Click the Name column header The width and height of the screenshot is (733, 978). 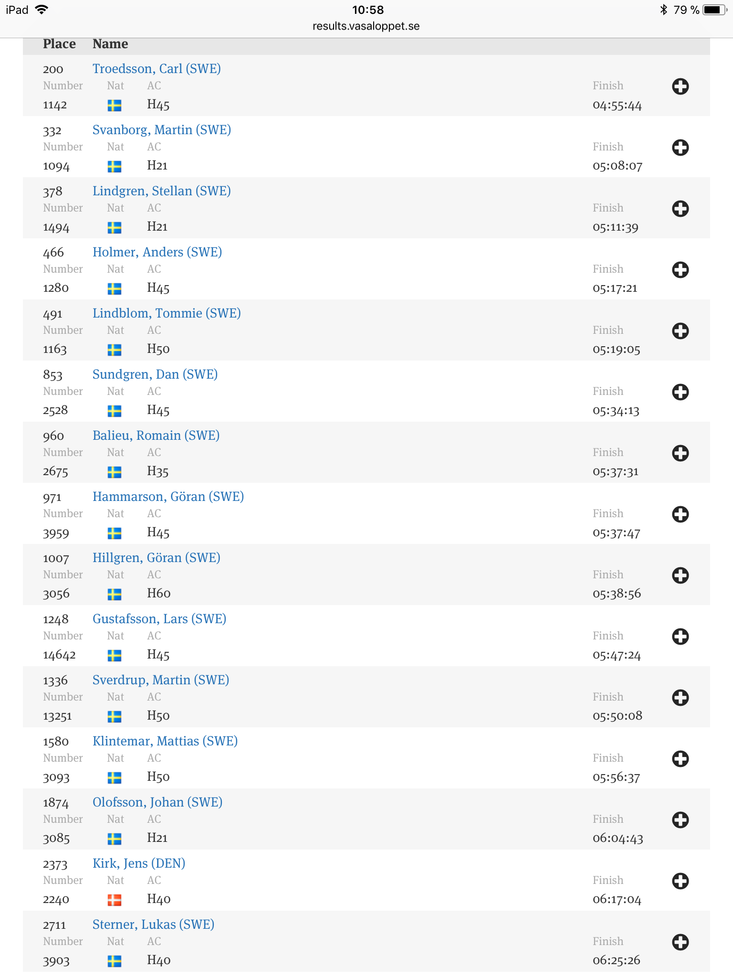110,44
